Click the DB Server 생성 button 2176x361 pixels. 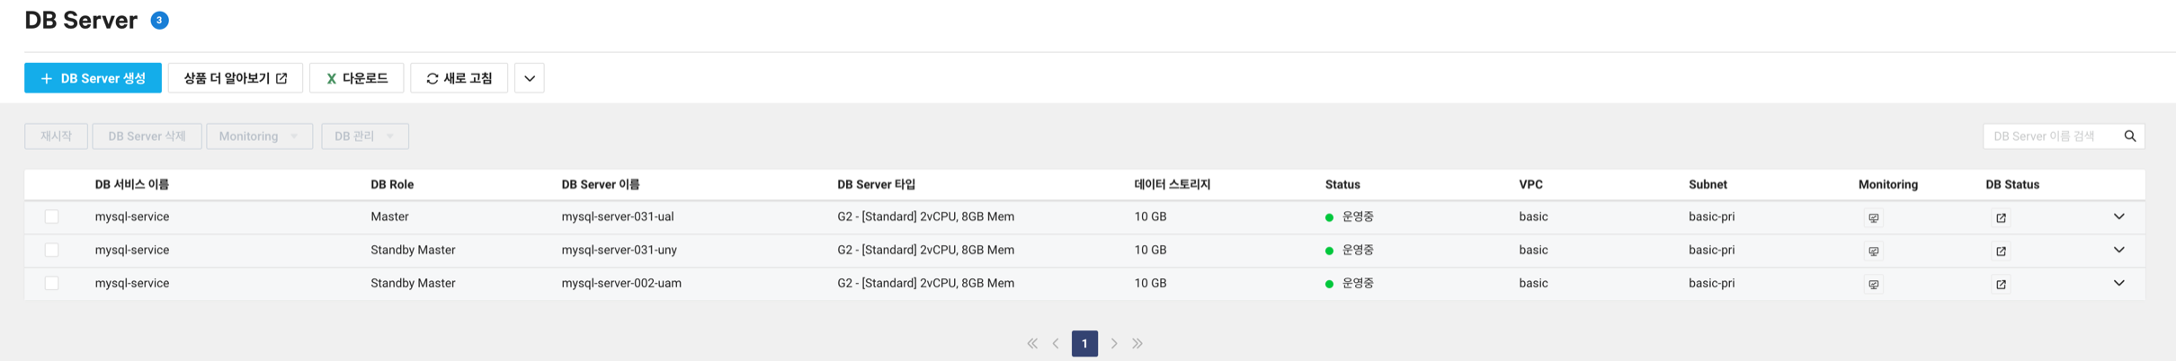coord(93,78)
